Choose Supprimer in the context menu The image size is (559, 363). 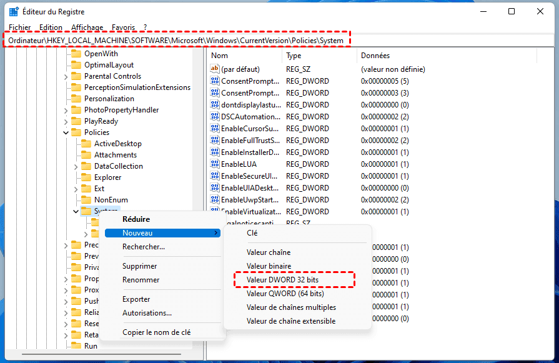coord(162,266)
